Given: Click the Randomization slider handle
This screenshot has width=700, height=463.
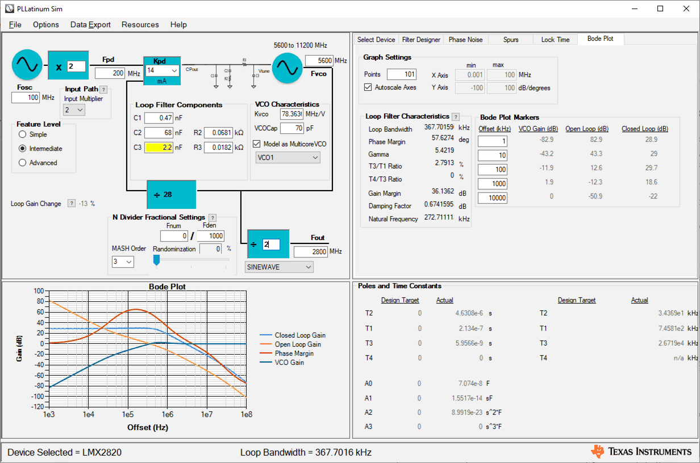Looking at the screenshot, I should coord(157,260).
